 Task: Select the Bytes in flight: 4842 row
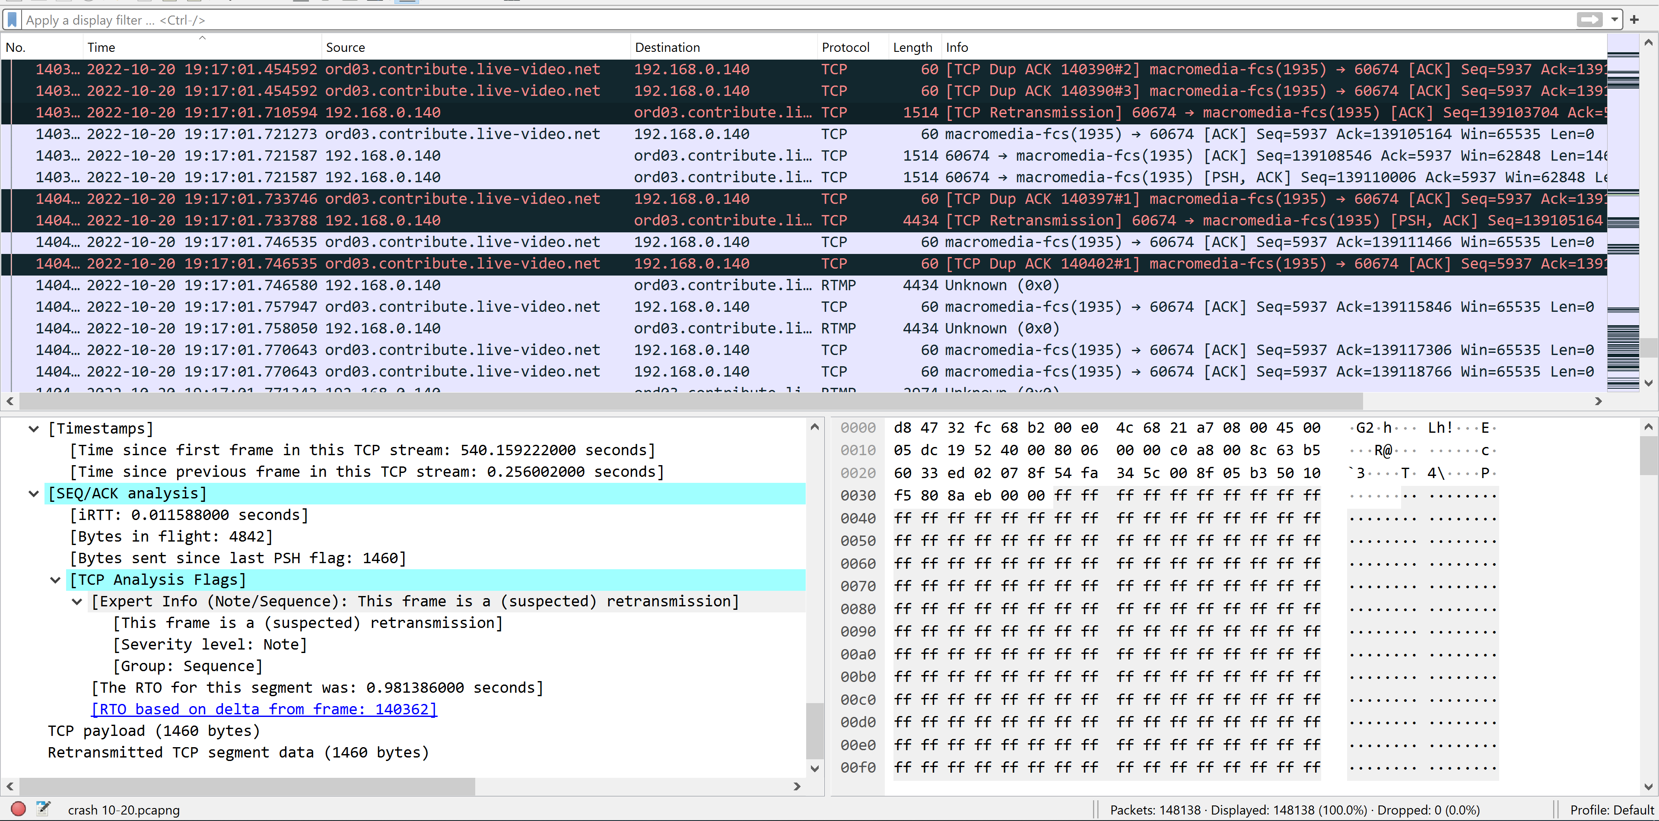[172, 537]
